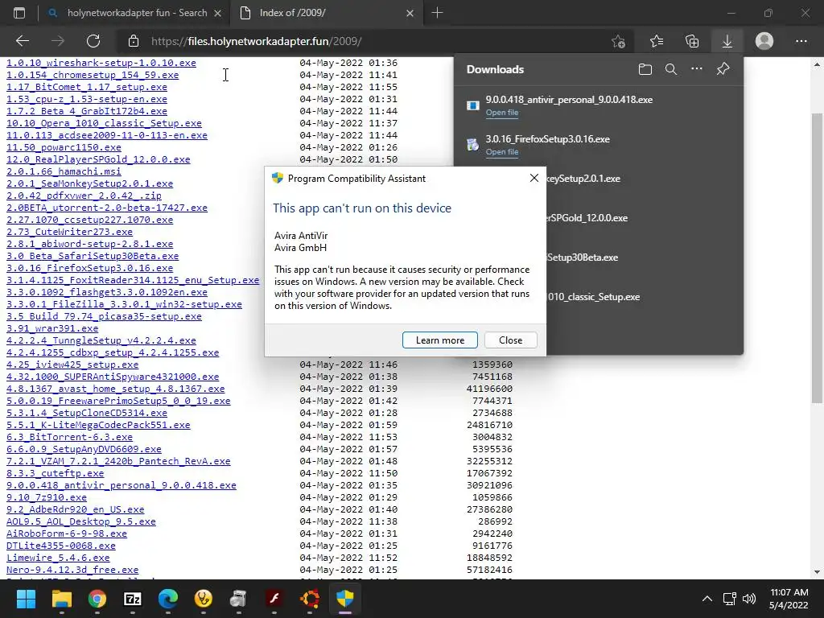Click scrollbar down arrow on the page
Viewport: 824px width, 618px height.
(x=817, y=572)
